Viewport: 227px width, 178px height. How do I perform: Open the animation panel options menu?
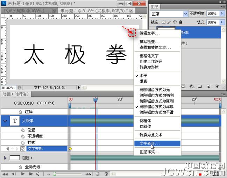224,94
